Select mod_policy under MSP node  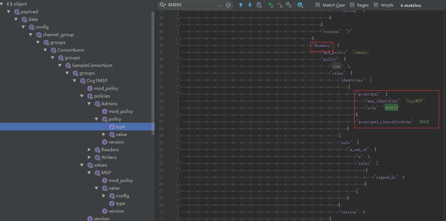click(120, 180)
